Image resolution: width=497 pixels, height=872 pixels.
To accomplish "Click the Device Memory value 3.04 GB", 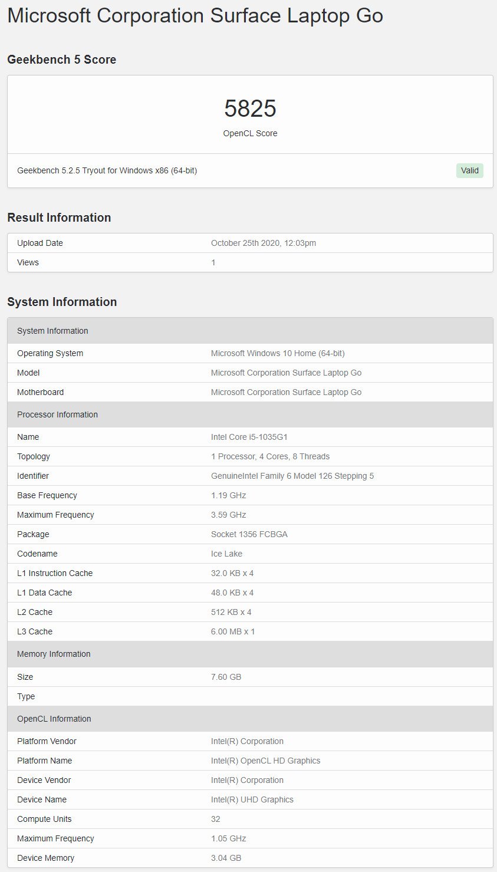I will coord(226,858).
